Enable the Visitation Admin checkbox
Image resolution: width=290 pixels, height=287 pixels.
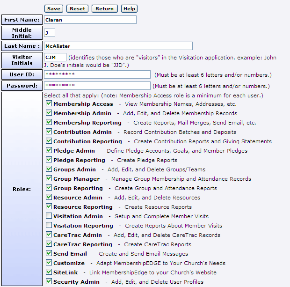[x=49, y=216]
